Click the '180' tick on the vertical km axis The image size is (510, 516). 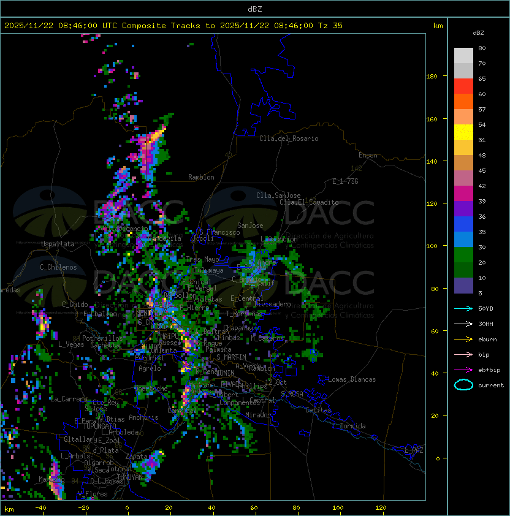(x=432, y=77)
